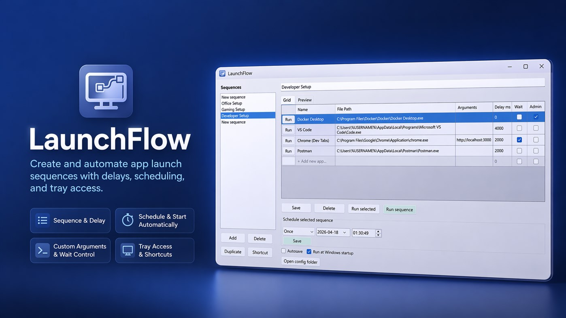Image resolution: width=566 pixels, height=318 pixels.
Task: Toggle Admin checkbox for Postman
Action: coord(536,151)
